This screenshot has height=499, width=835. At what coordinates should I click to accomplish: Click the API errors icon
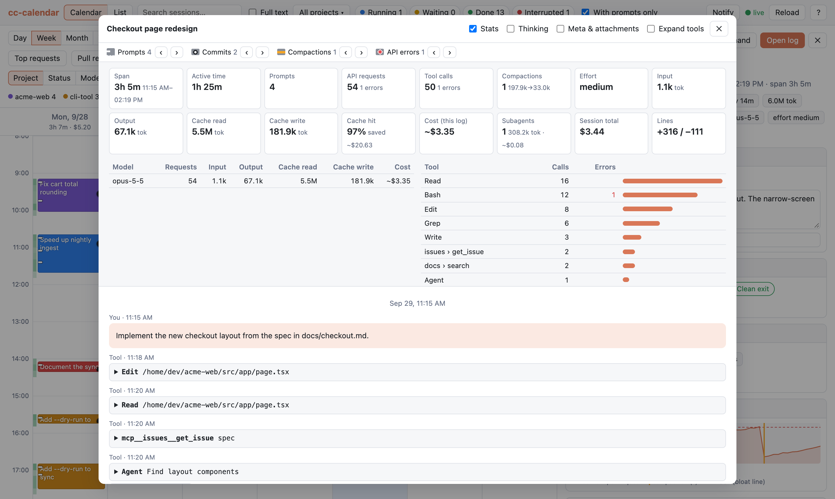pos(380,52)
